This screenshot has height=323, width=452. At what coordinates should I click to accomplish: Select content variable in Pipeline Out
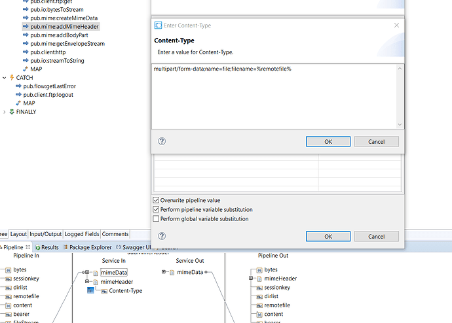274,314
